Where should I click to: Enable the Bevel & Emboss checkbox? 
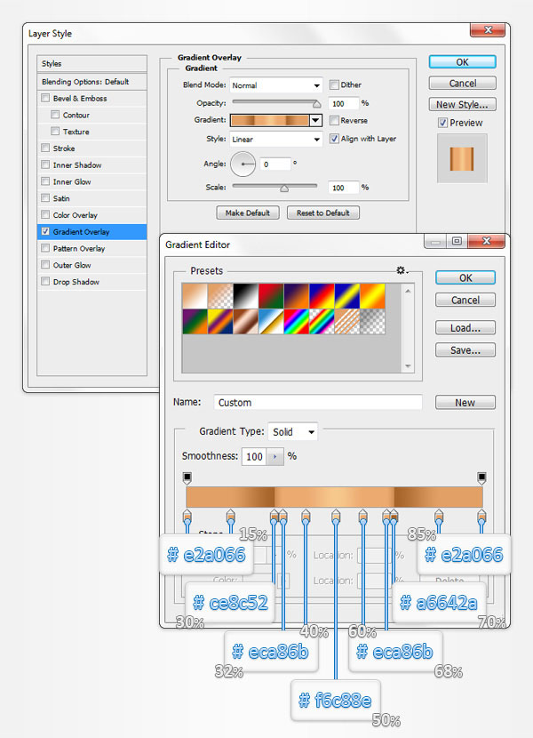coord(45,98)
